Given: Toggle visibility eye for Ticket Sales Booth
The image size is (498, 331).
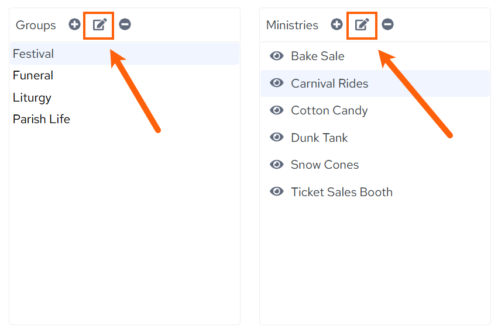Looking at the screenshot, I should (277, 191).
